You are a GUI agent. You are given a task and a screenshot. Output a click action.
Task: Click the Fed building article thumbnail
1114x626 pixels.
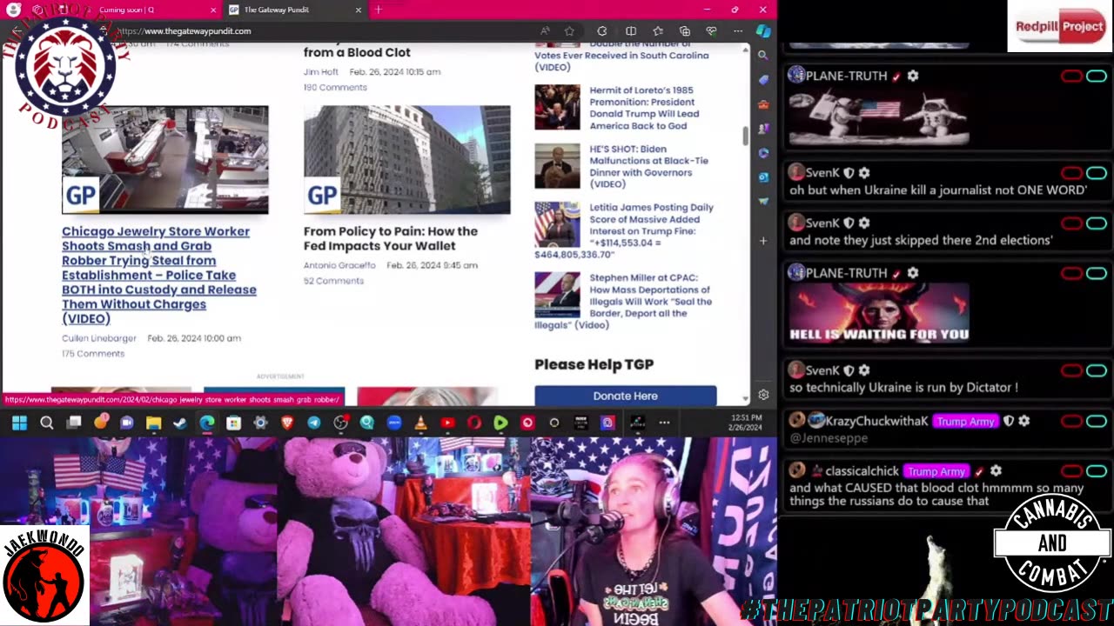pos(406,160)
